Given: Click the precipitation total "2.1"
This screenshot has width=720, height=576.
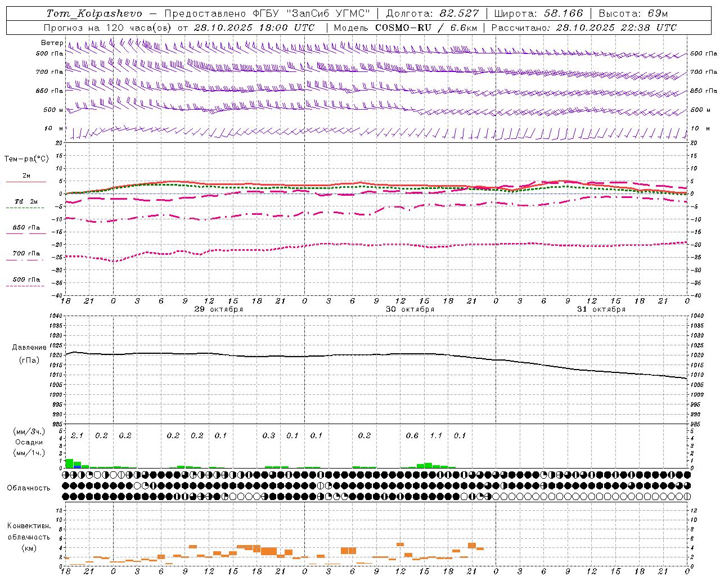Looking at the screenshot, I should coord(77,436).
